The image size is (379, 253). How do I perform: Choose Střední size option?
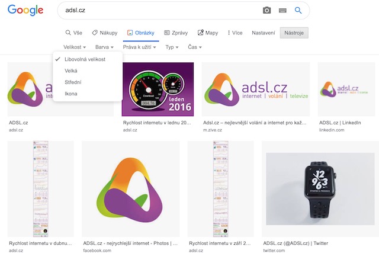(x=88, y=82)
